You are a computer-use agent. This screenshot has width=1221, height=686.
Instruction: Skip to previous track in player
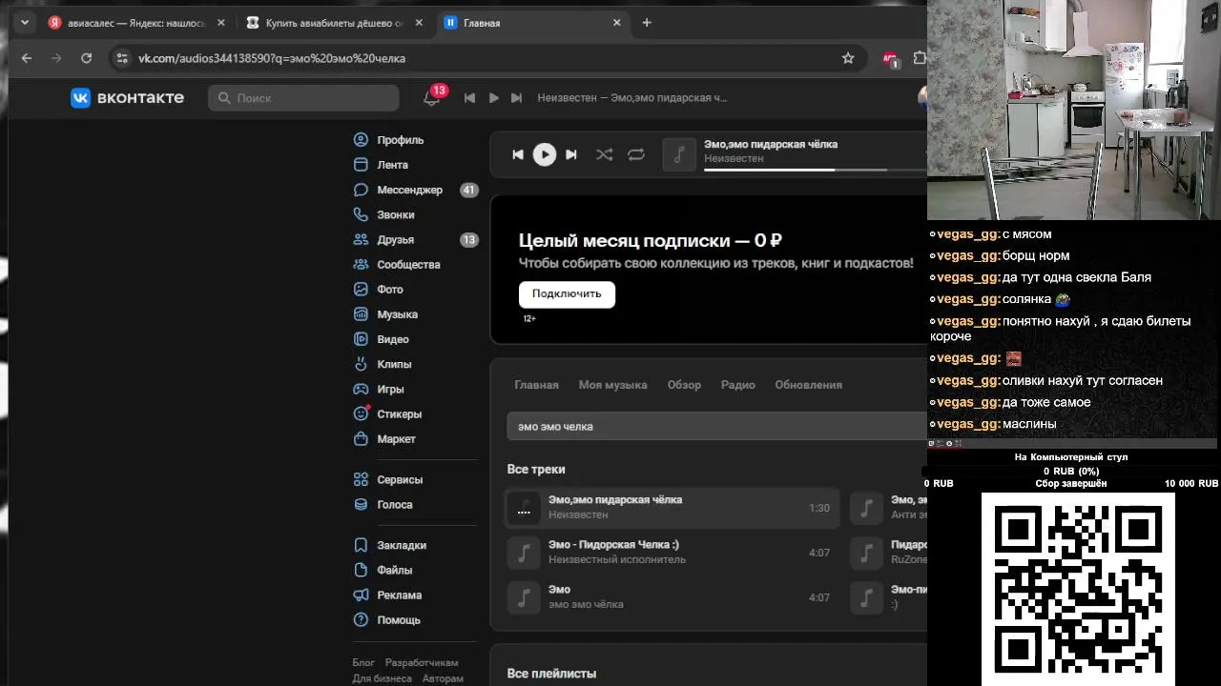(517, 154)
